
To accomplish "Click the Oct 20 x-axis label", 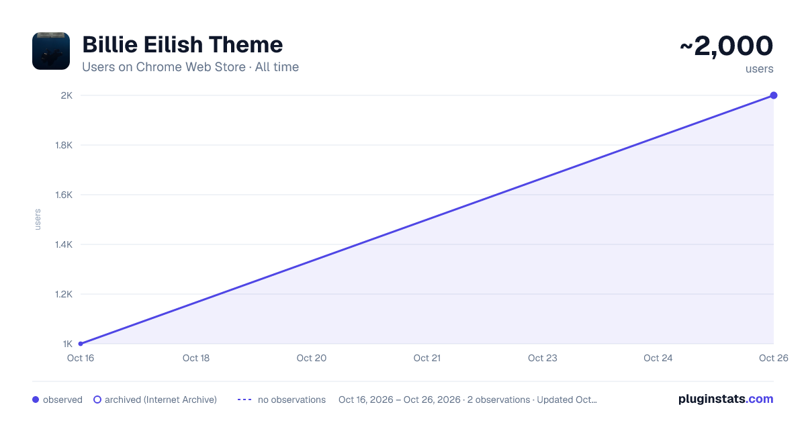I will coord(312,358).
